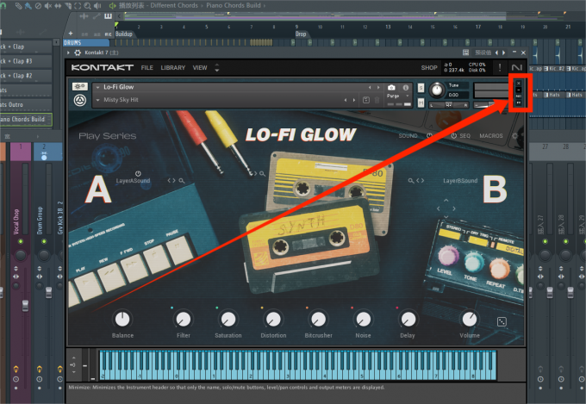Select the delete (circle-slash) tool in playlist toolbar
This screenshot has height=404, width=586.
click(x=38, y=6)
